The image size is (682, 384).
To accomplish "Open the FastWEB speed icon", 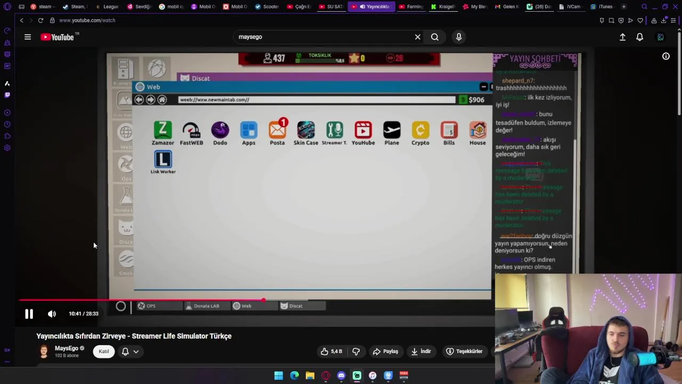I will coord(191,133).
